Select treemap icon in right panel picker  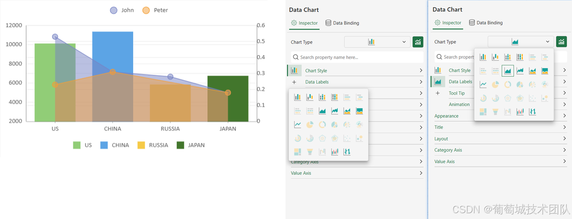(x=483, y=112)
